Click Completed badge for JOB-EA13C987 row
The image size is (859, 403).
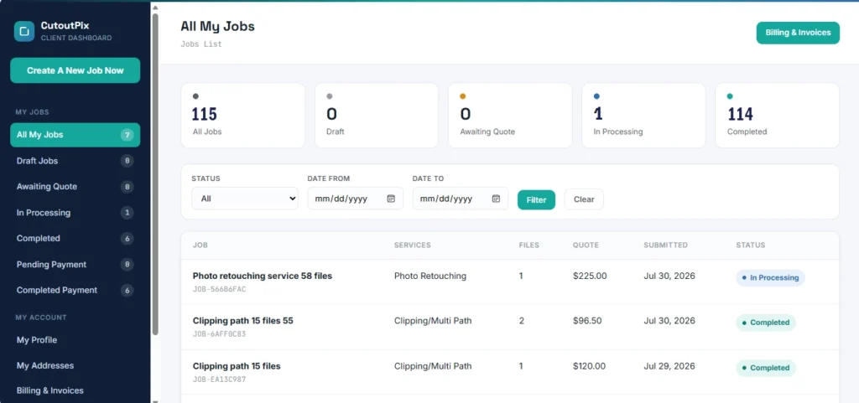pos(766,368)
